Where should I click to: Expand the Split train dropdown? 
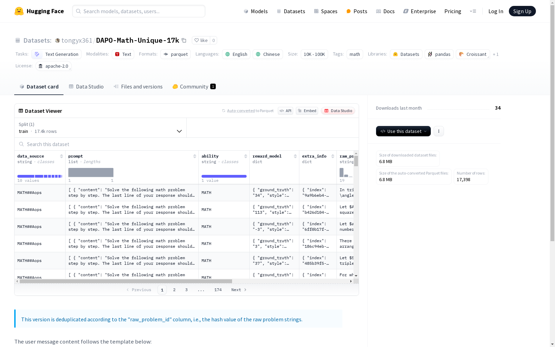tap(101, 128)
